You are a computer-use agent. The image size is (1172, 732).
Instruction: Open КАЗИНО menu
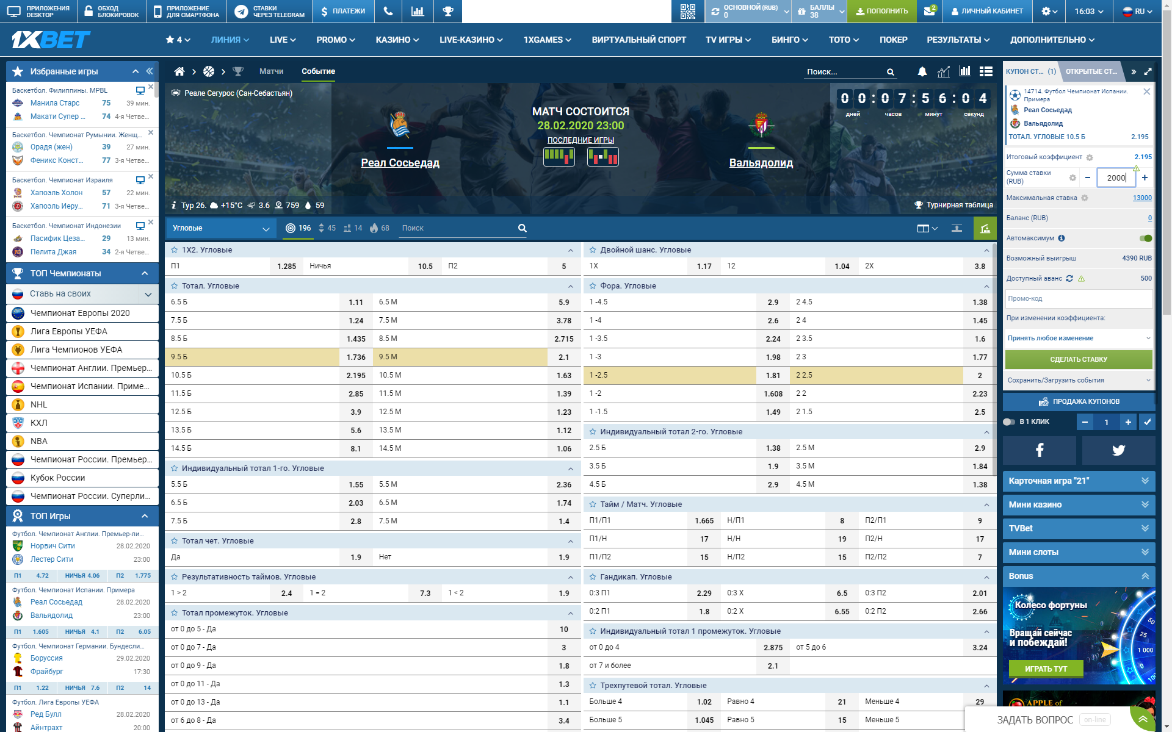(x=397, y=40)
